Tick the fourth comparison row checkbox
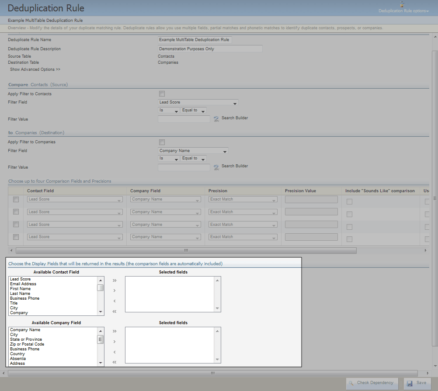This screenshot has height=391, width=438. pyautogui.click(x=16, y=237)
